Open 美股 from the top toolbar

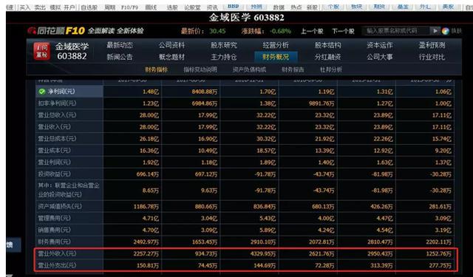click(x=448, y=7)
